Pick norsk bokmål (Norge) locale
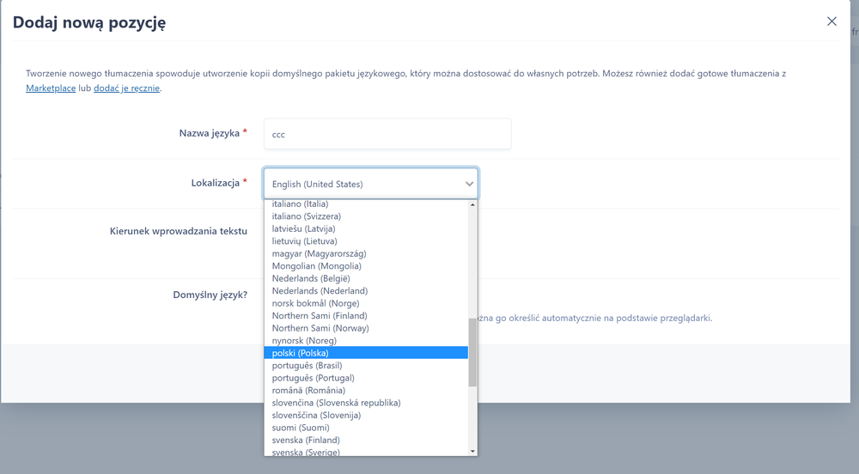Screen dimensions: 859x474 (315, 303)
